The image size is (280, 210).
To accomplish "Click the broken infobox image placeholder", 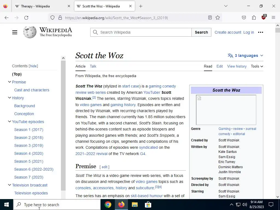I will (226, 110).
